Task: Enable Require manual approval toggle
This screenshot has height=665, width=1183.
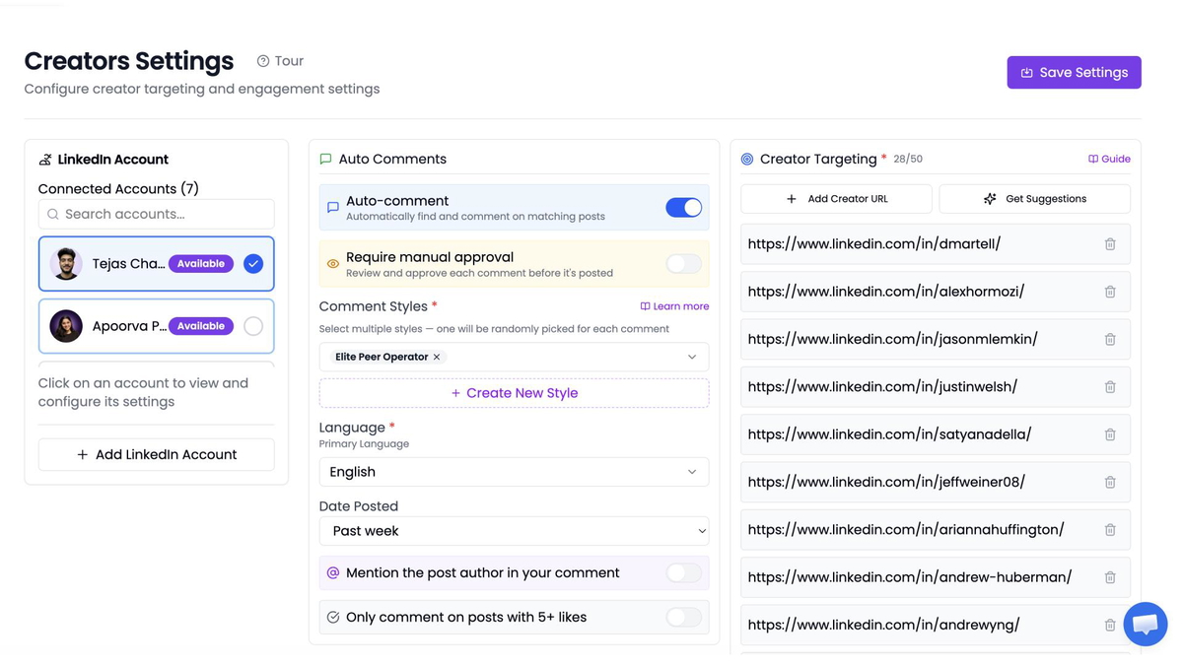Action: [683, 264]
